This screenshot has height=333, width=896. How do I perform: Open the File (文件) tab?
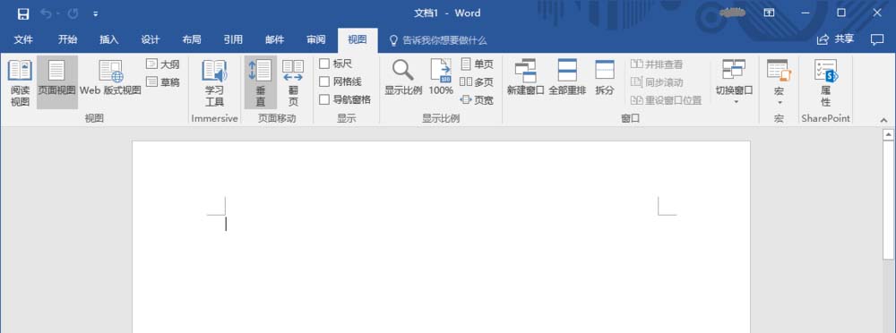coord(23,40)
